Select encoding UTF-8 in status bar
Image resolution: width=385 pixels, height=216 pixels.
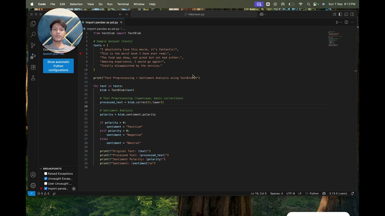coord(291,193)
